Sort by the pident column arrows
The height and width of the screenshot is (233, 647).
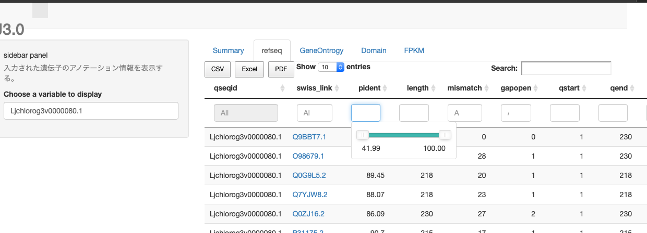click(x=385, y=88)
